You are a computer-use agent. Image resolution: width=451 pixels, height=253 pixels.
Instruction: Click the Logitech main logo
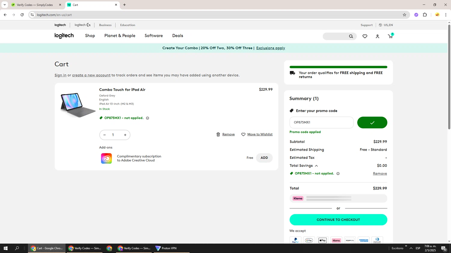(64, 36)
